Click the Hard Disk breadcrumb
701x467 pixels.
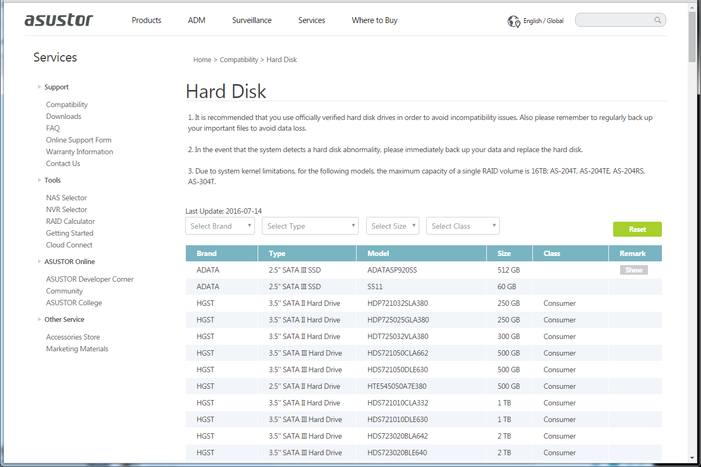pyautogui.click(x=282, y=60)
